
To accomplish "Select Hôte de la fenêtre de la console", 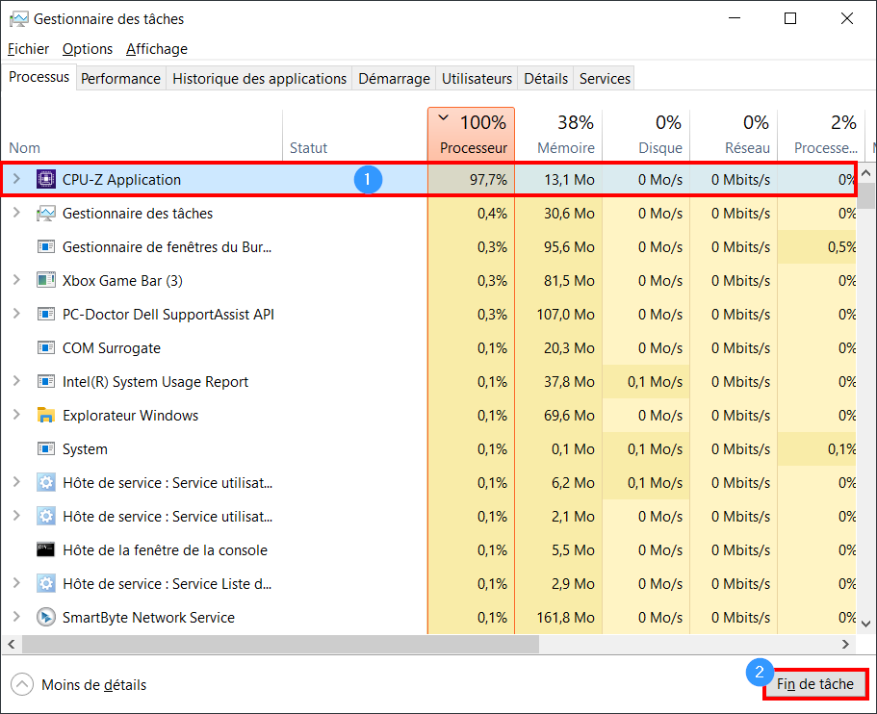I will coord(165,550).
